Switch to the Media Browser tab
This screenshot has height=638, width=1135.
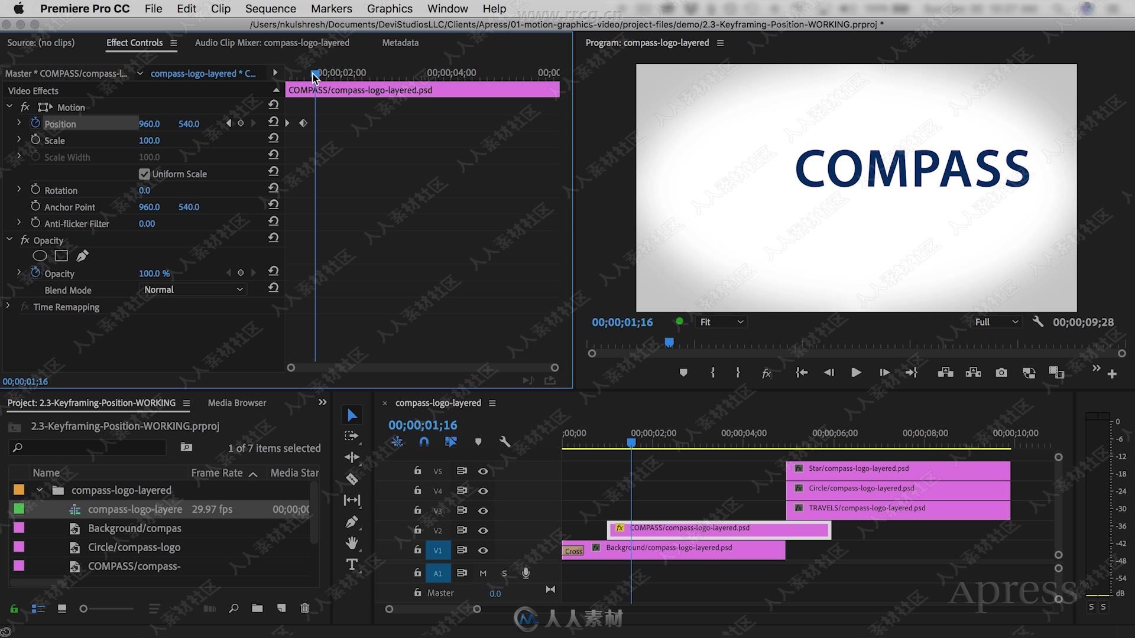point(237,403)
